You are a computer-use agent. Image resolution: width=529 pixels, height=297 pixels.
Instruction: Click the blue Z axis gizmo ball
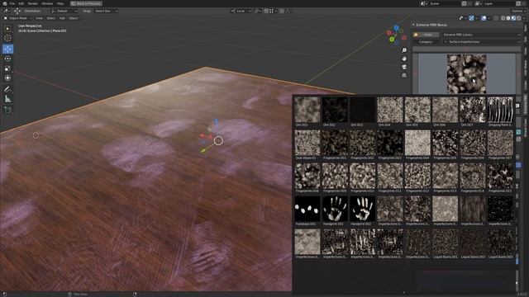tap(396, 28)
